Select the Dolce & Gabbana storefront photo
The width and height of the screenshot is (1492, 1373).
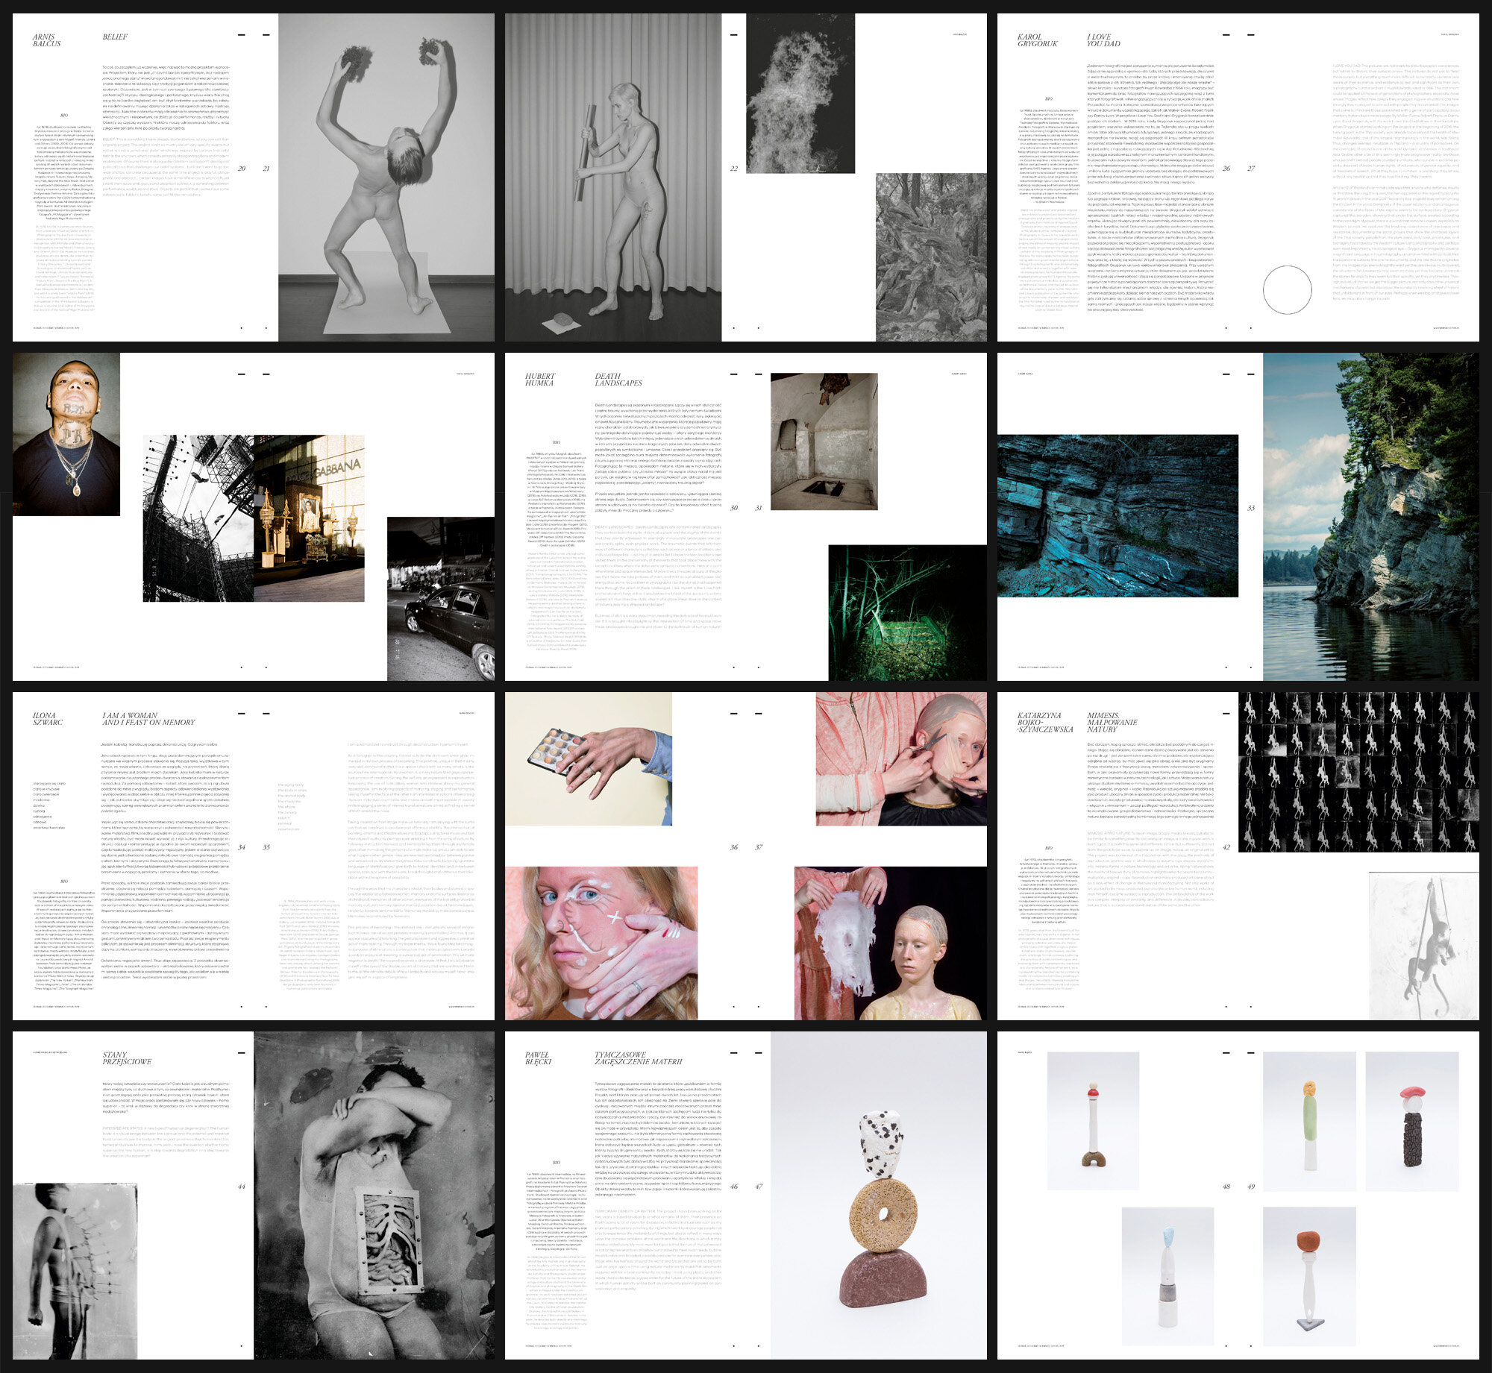(309, 518)
